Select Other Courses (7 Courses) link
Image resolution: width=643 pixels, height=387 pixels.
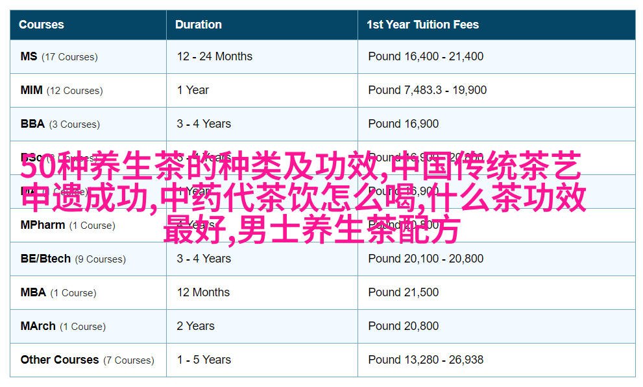coord(87,360)
